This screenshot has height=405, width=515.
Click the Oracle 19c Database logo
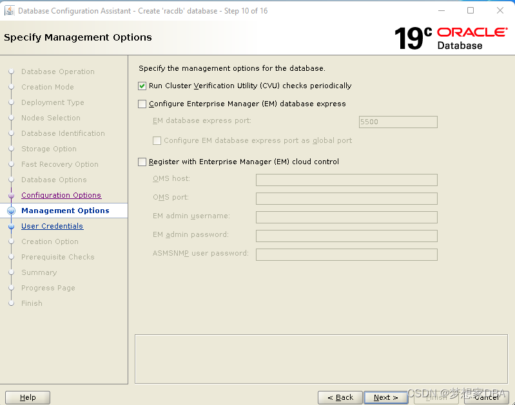[451, 39]
